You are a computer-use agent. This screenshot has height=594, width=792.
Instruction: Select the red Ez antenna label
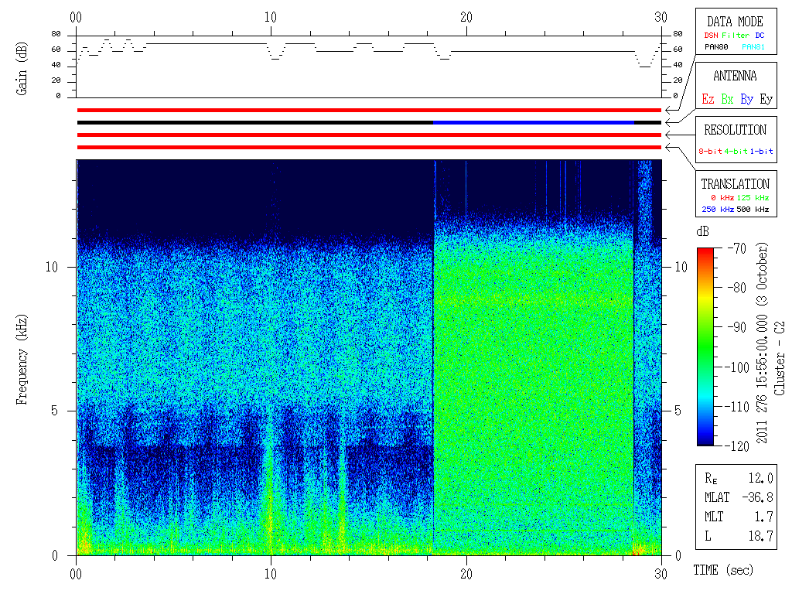point(708,99)
